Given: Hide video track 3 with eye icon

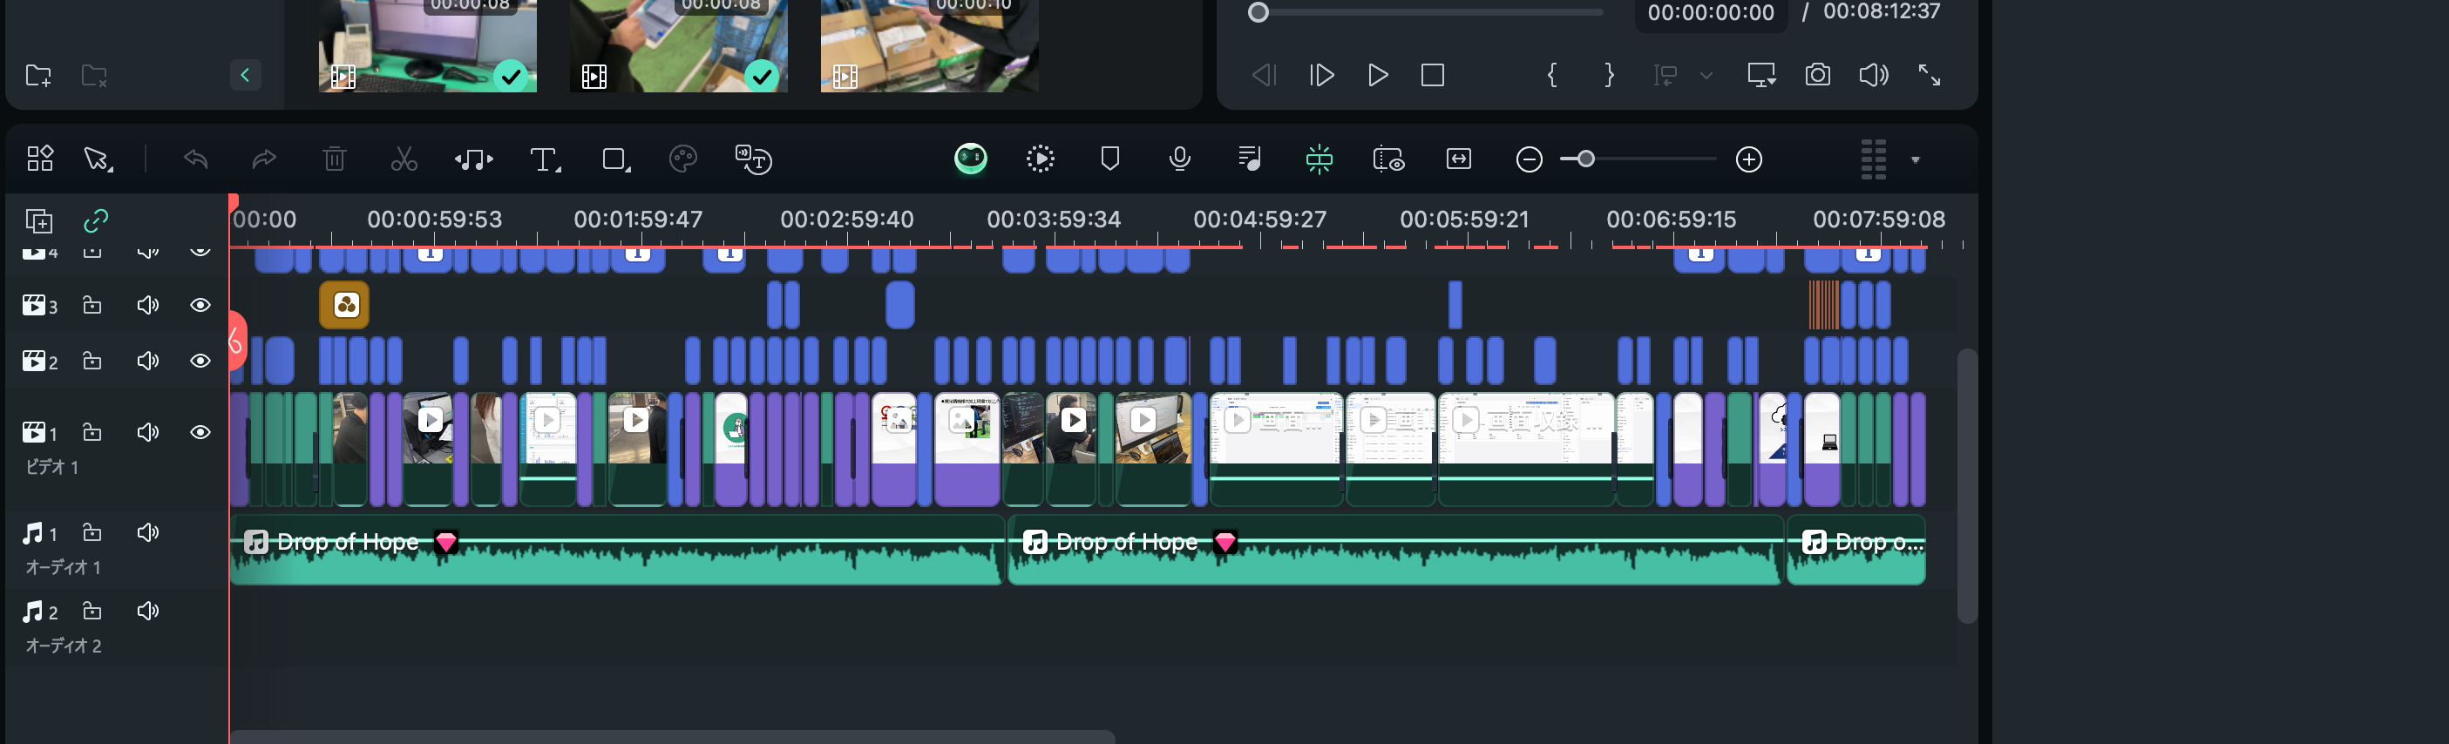Looking at the screenshot, I should 200,305.
